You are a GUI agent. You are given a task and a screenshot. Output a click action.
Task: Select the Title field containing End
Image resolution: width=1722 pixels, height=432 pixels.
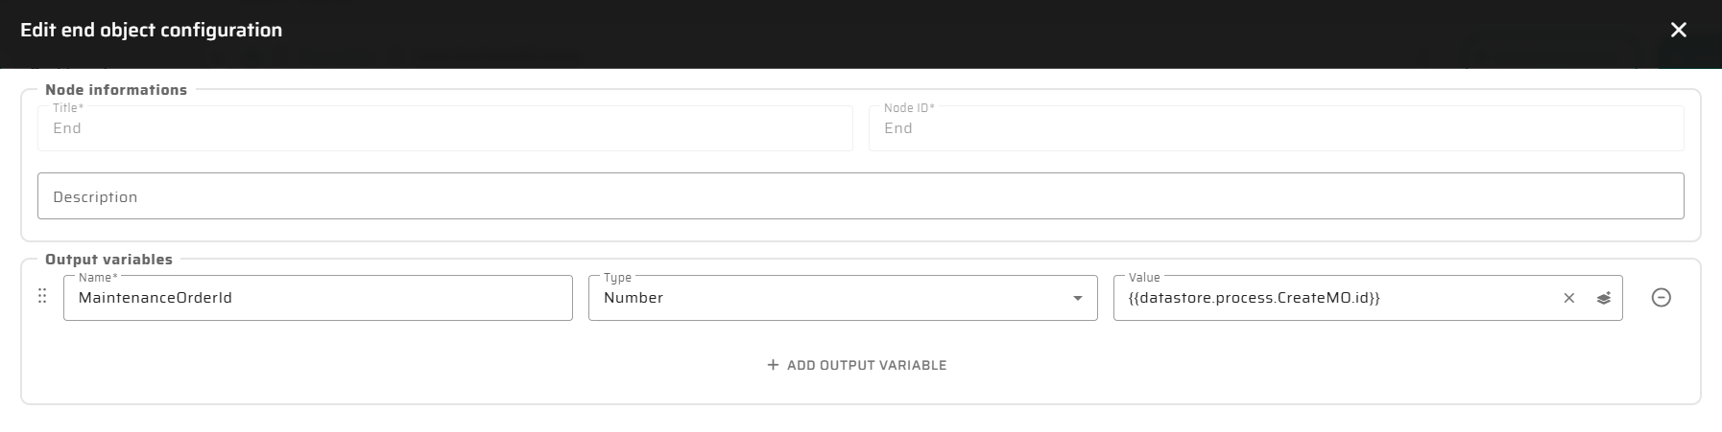coord(444,128)
